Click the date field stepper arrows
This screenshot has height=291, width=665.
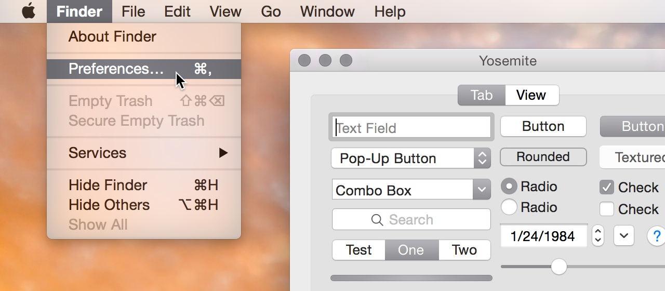tap(598, 236)
